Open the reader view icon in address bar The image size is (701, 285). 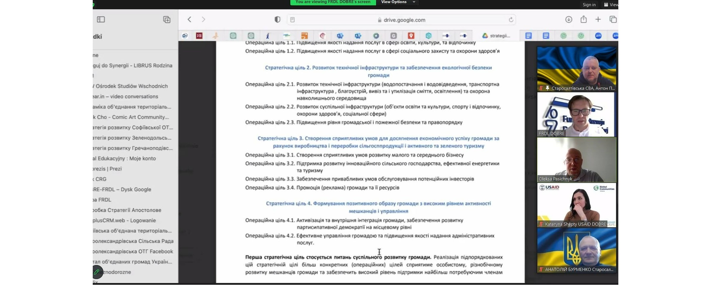[292, 20]
